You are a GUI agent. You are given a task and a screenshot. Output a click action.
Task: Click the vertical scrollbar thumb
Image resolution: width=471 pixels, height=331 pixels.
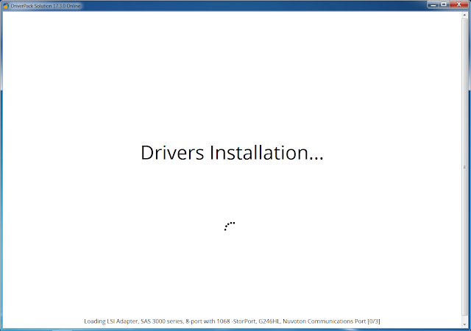click(464, 167)
